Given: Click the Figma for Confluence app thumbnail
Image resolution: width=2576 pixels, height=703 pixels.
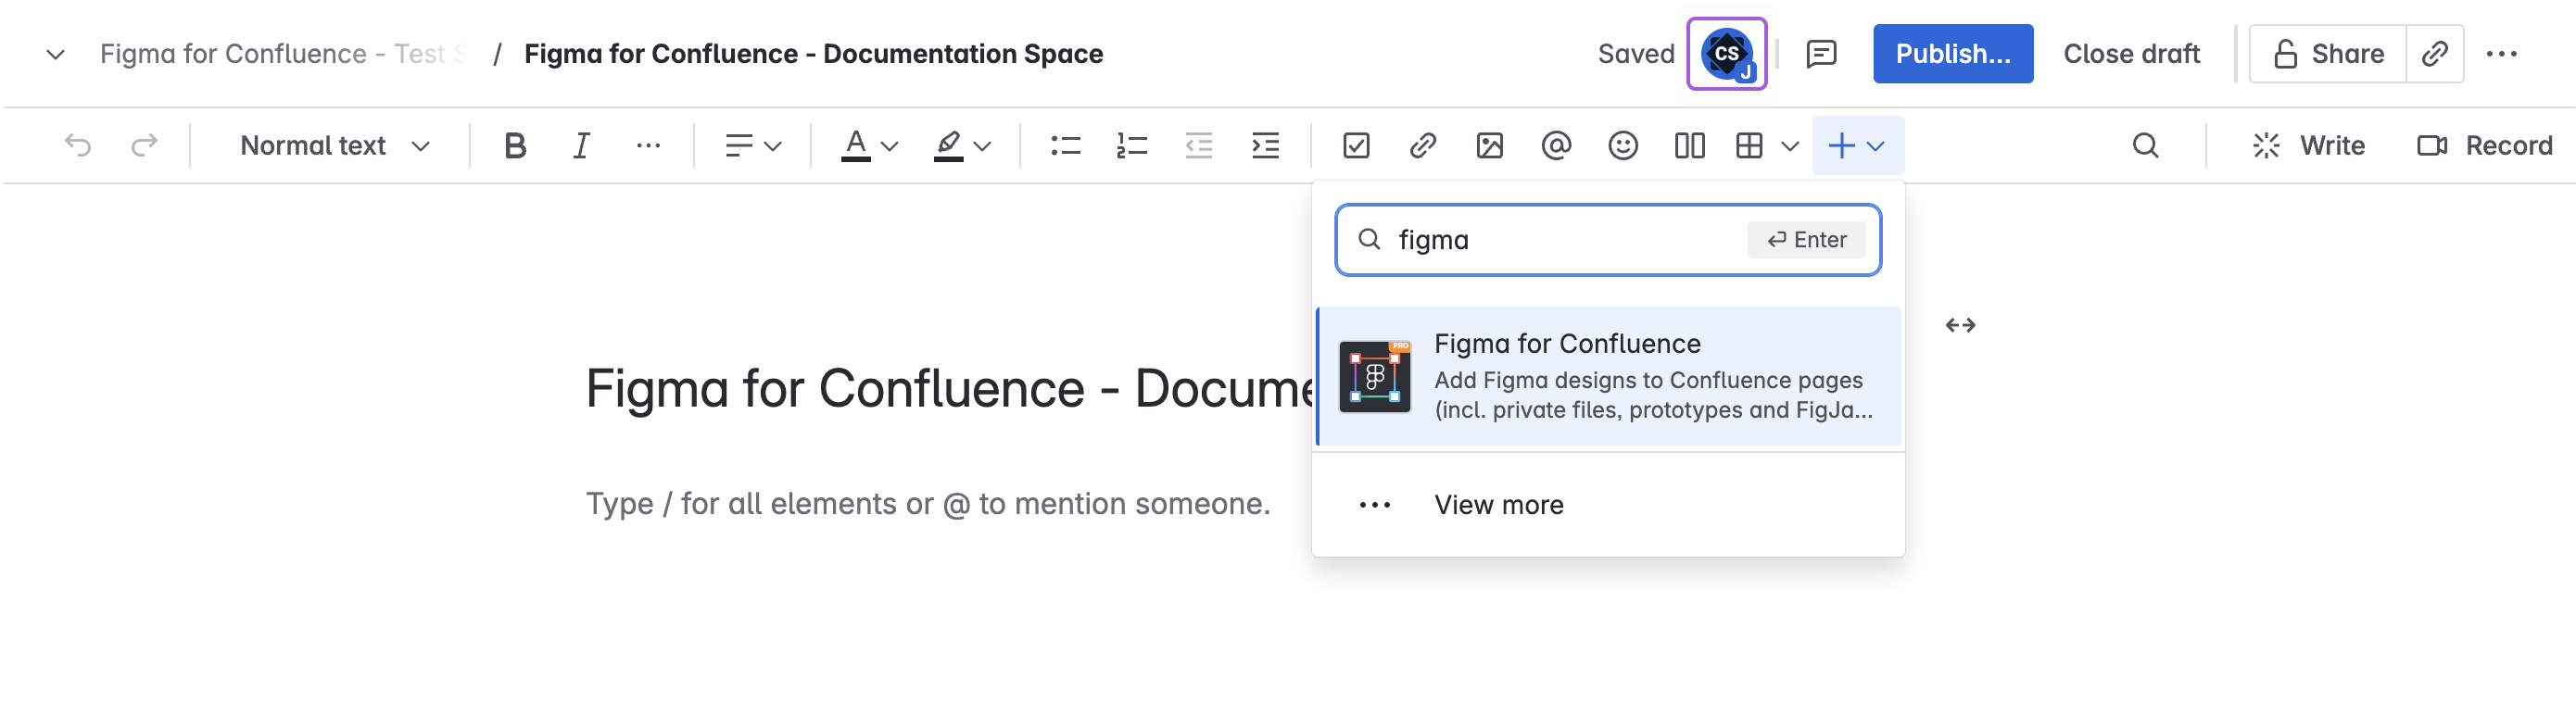Looking at the screenshot, I should (x=1375, y=376).
